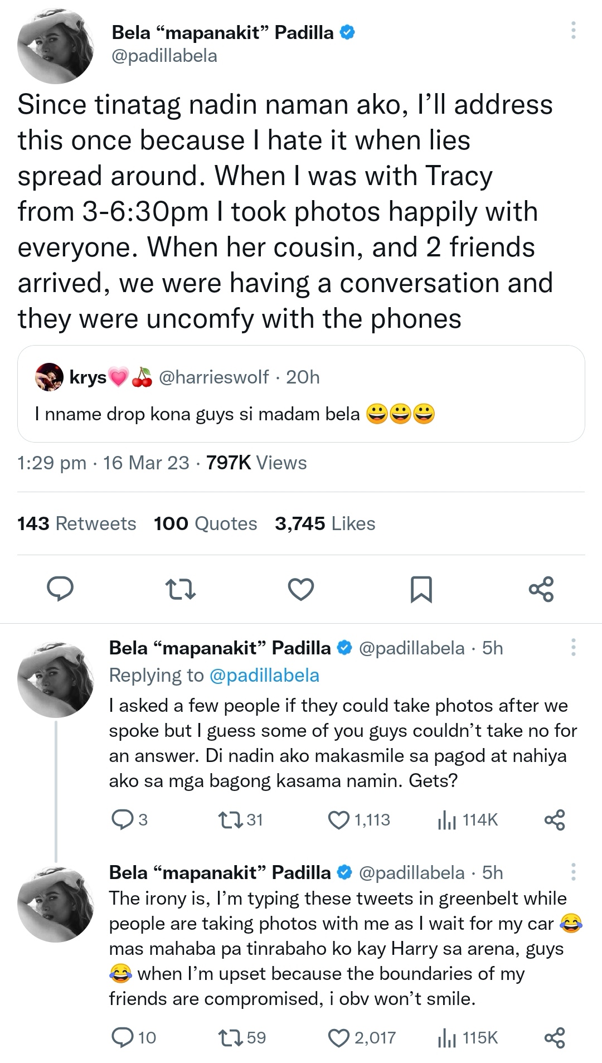Open more options on first reply
The width and height of the screenshot is (602, 1063).
coord(573,648)
